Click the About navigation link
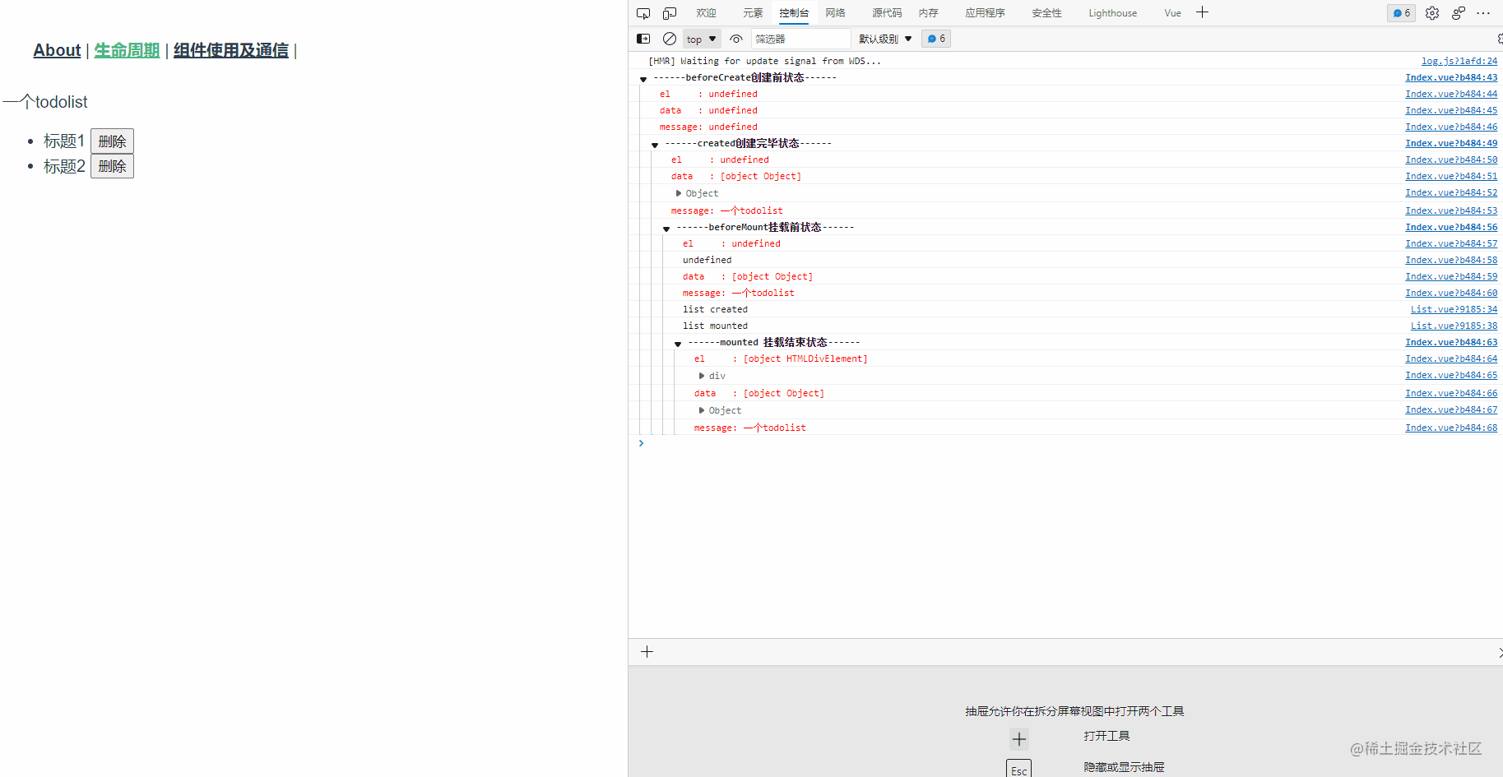The width and height of the screenshot is (1503, 777). click(57, 50)
